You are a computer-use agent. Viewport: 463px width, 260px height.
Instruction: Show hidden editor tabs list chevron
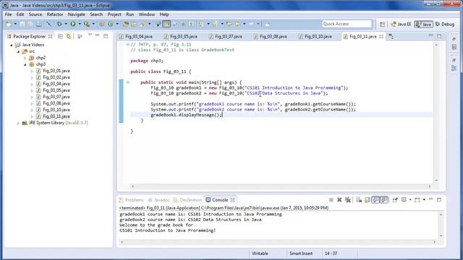click(x=391, y=36)
